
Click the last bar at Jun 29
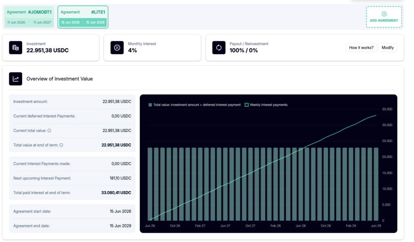(376, 184)
